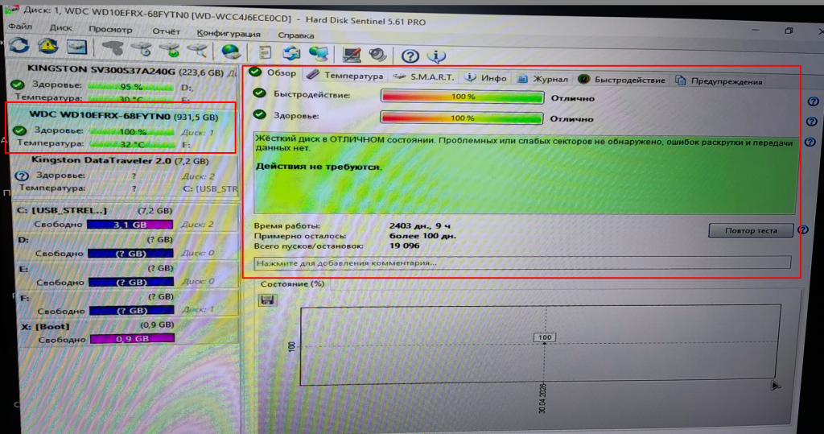Click the floppy save icon above the chart
Image resolution: width=824 pixels, height=434 pixels.
click(x=268, y=300)
